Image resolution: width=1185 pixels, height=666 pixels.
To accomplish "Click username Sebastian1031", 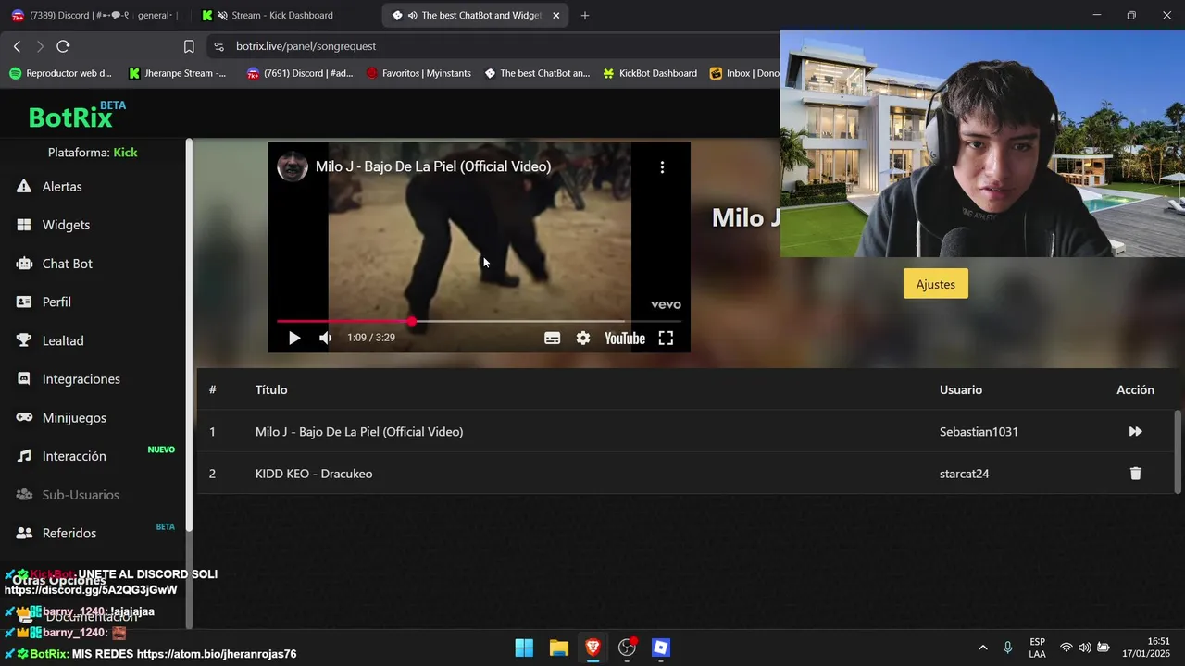I will tap(979, 432).
